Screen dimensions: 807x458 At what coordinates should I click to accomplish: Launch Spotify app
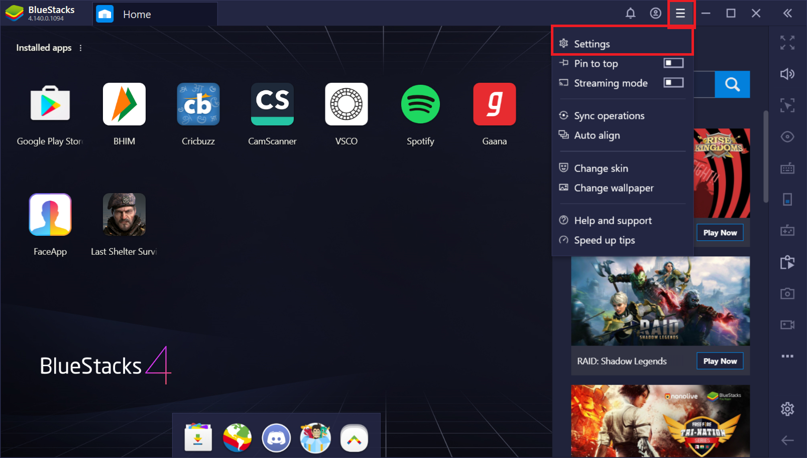point(420,104)
